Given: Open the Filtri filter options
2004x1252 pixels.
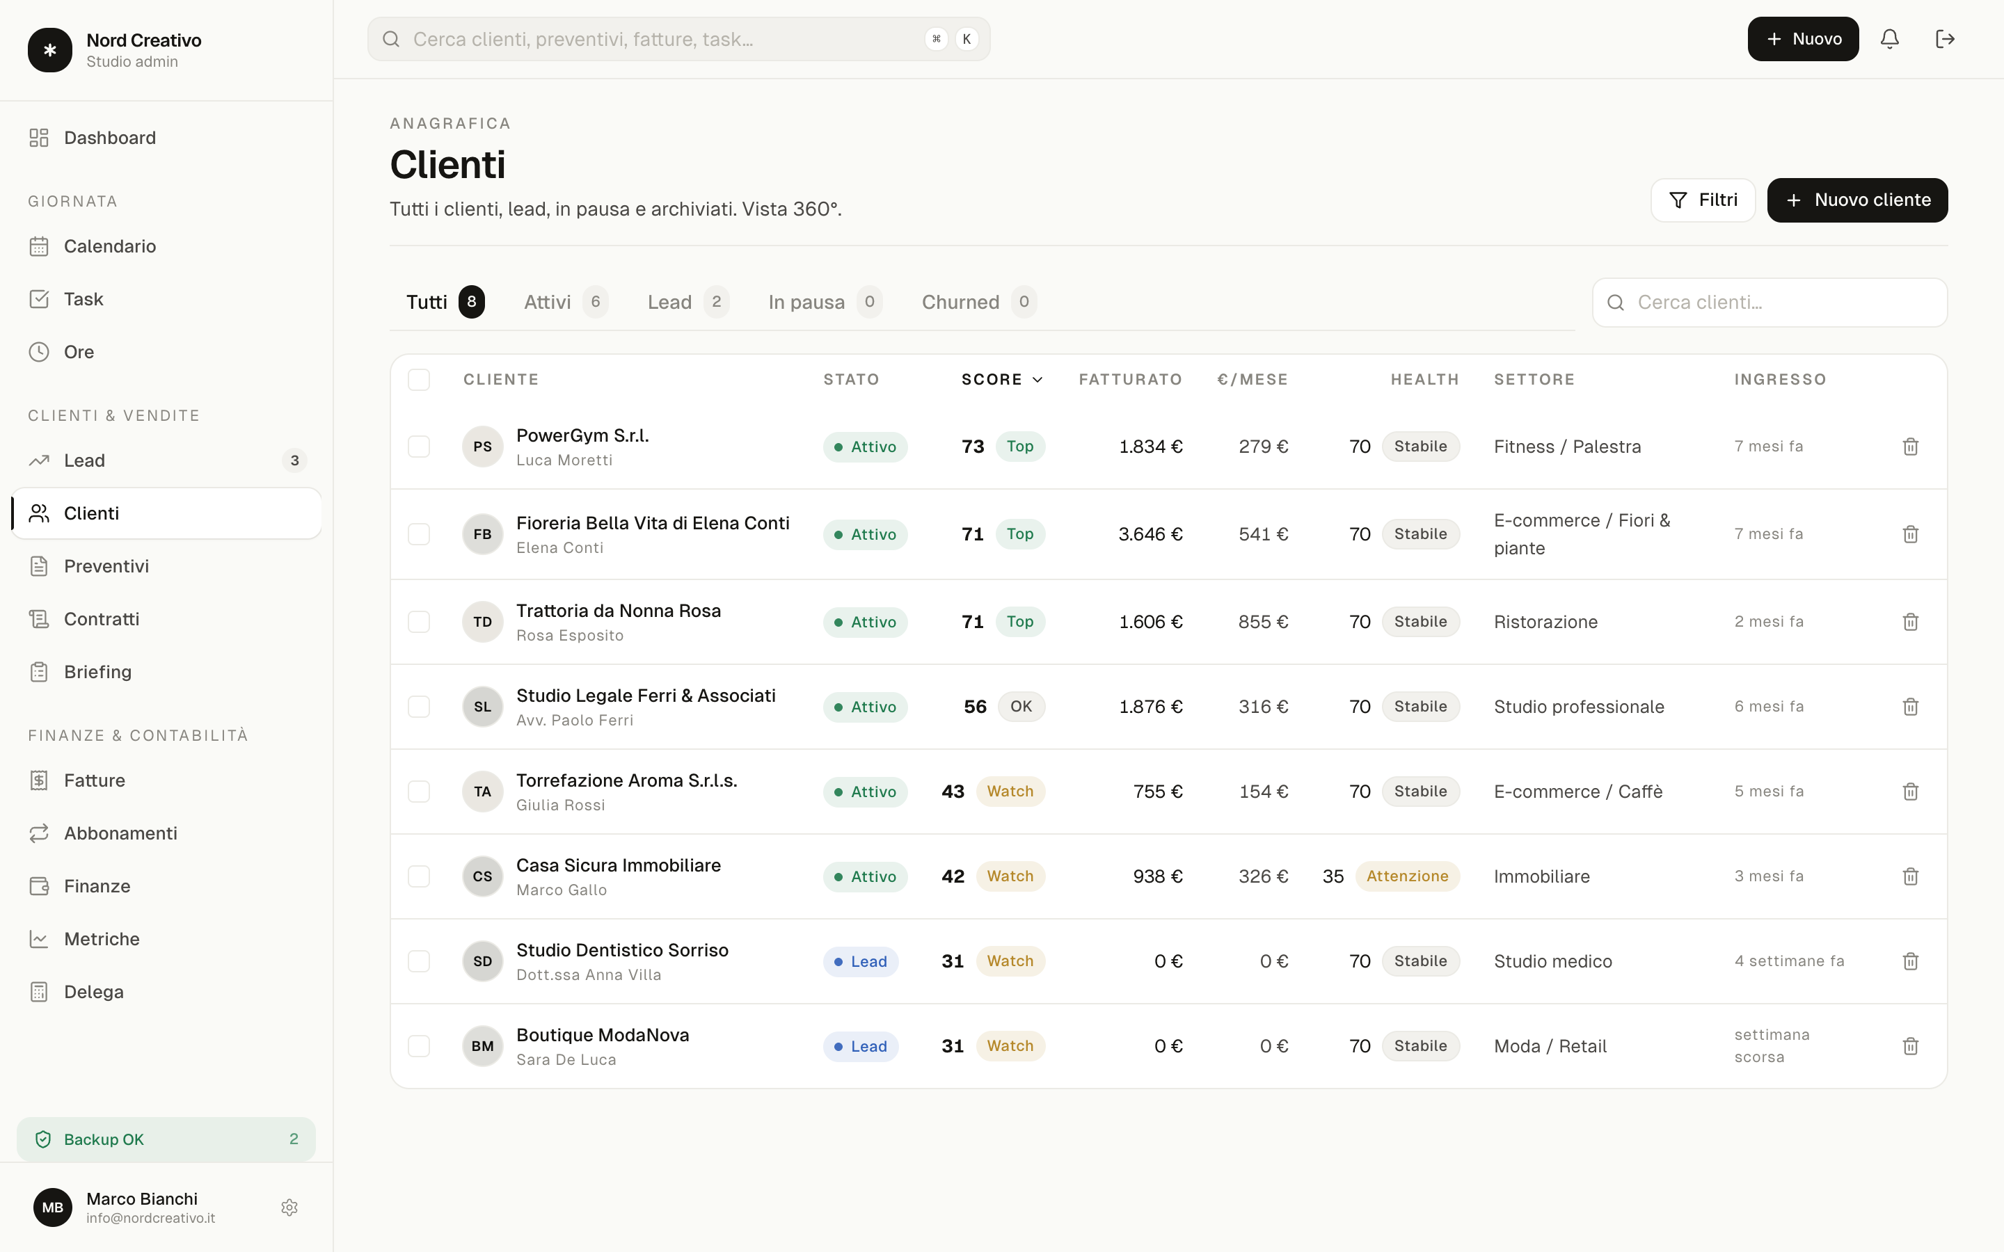Looking at the screenshot, I should point(1703,200).
